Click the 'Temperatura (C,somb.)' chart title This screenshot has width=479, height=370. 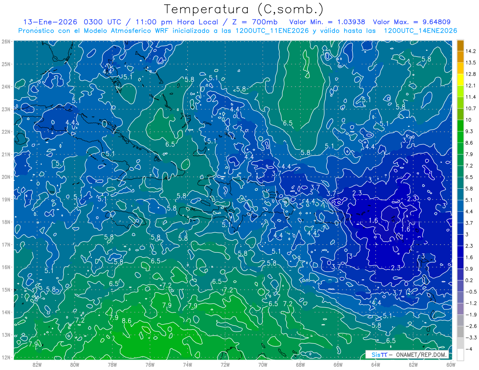coord(243,9)
